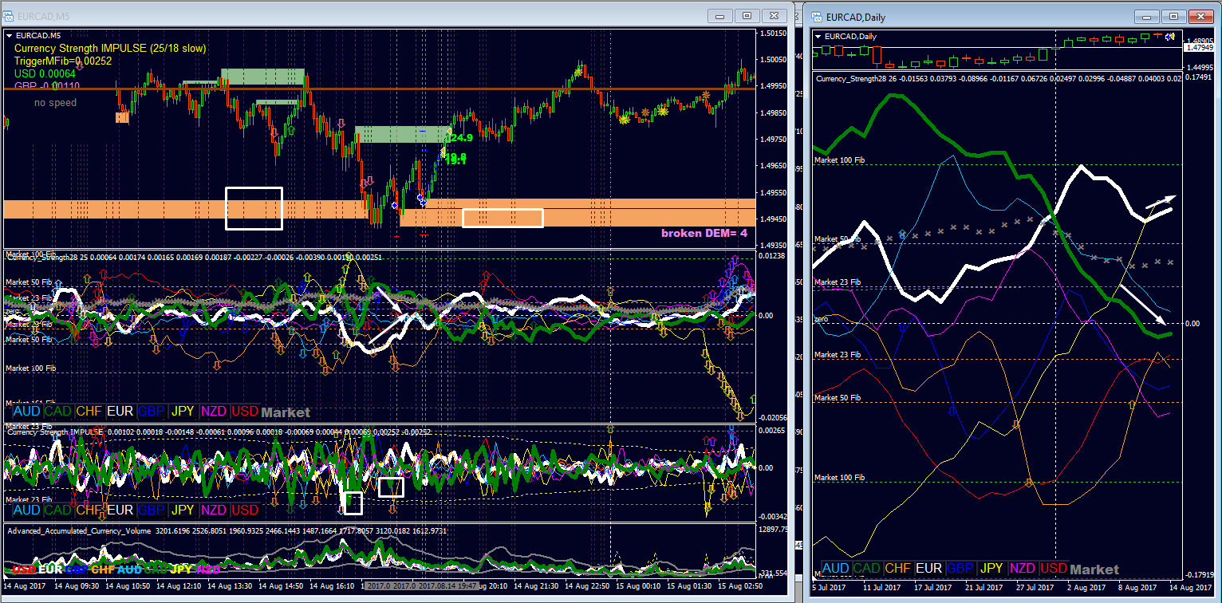Maximize the EURCAD,Daily chart window
1222x603 pixels.
pyautogui.click(x=1173, y=16)
